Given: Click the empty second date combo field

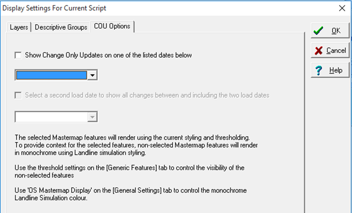Looking at the screenshot, I should [x=51, y=117].
